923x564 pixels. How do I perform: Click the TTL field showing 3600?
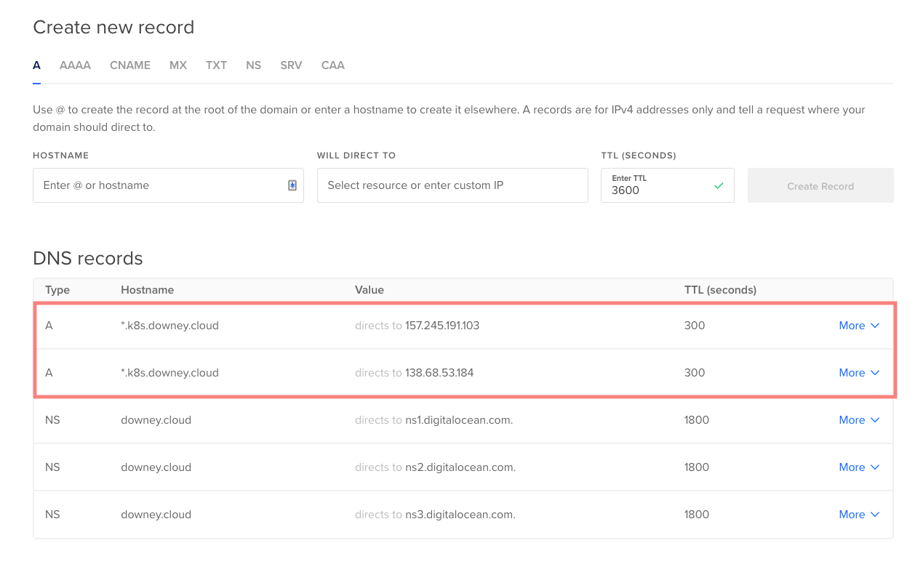click(x=667, y=185)
